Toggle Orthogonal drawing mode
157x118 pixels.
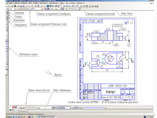(x=60, y=9)
